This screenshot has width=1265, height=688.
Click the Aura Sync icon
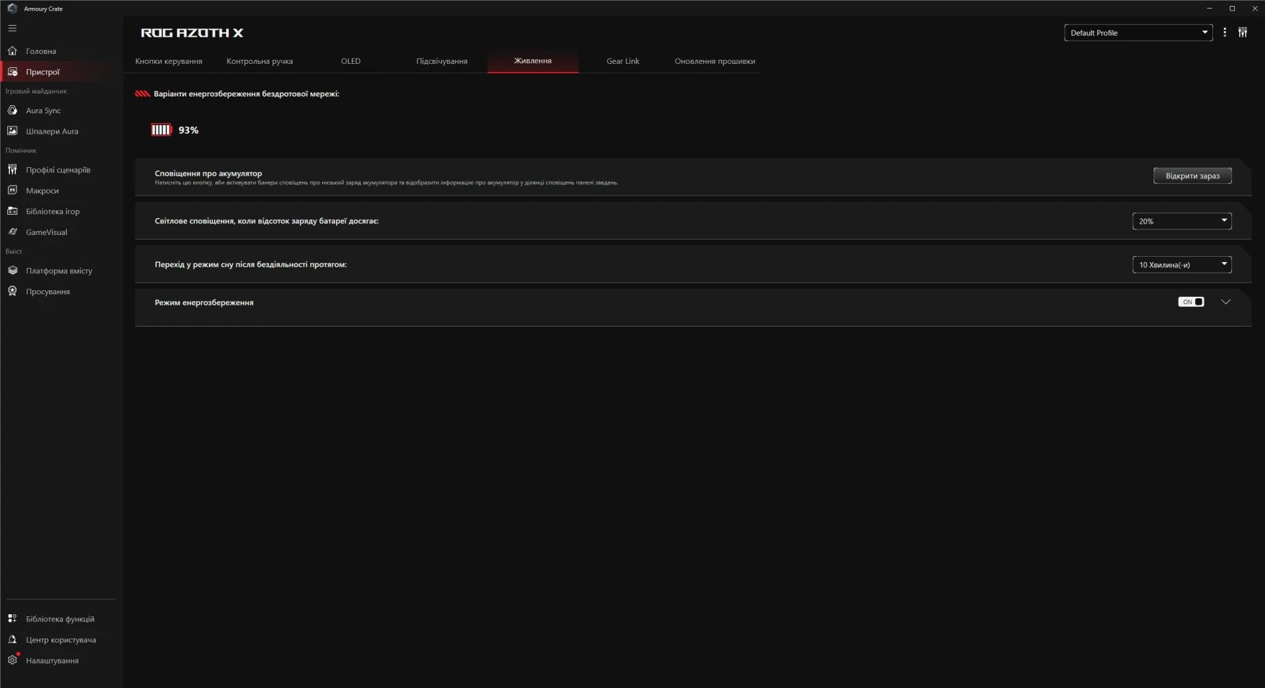pyautogui.click(x=13, y=111)
